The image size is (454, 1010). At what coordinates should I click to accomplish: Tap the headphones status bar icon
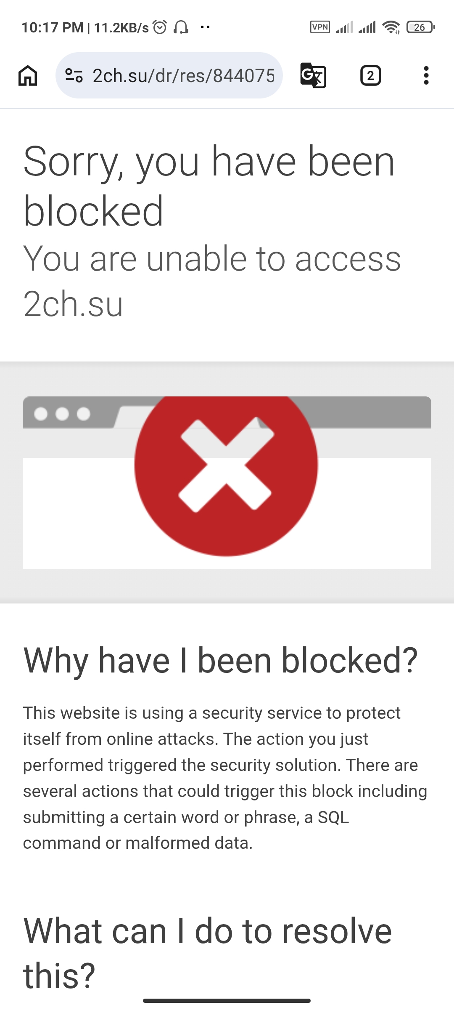point(181,27)
